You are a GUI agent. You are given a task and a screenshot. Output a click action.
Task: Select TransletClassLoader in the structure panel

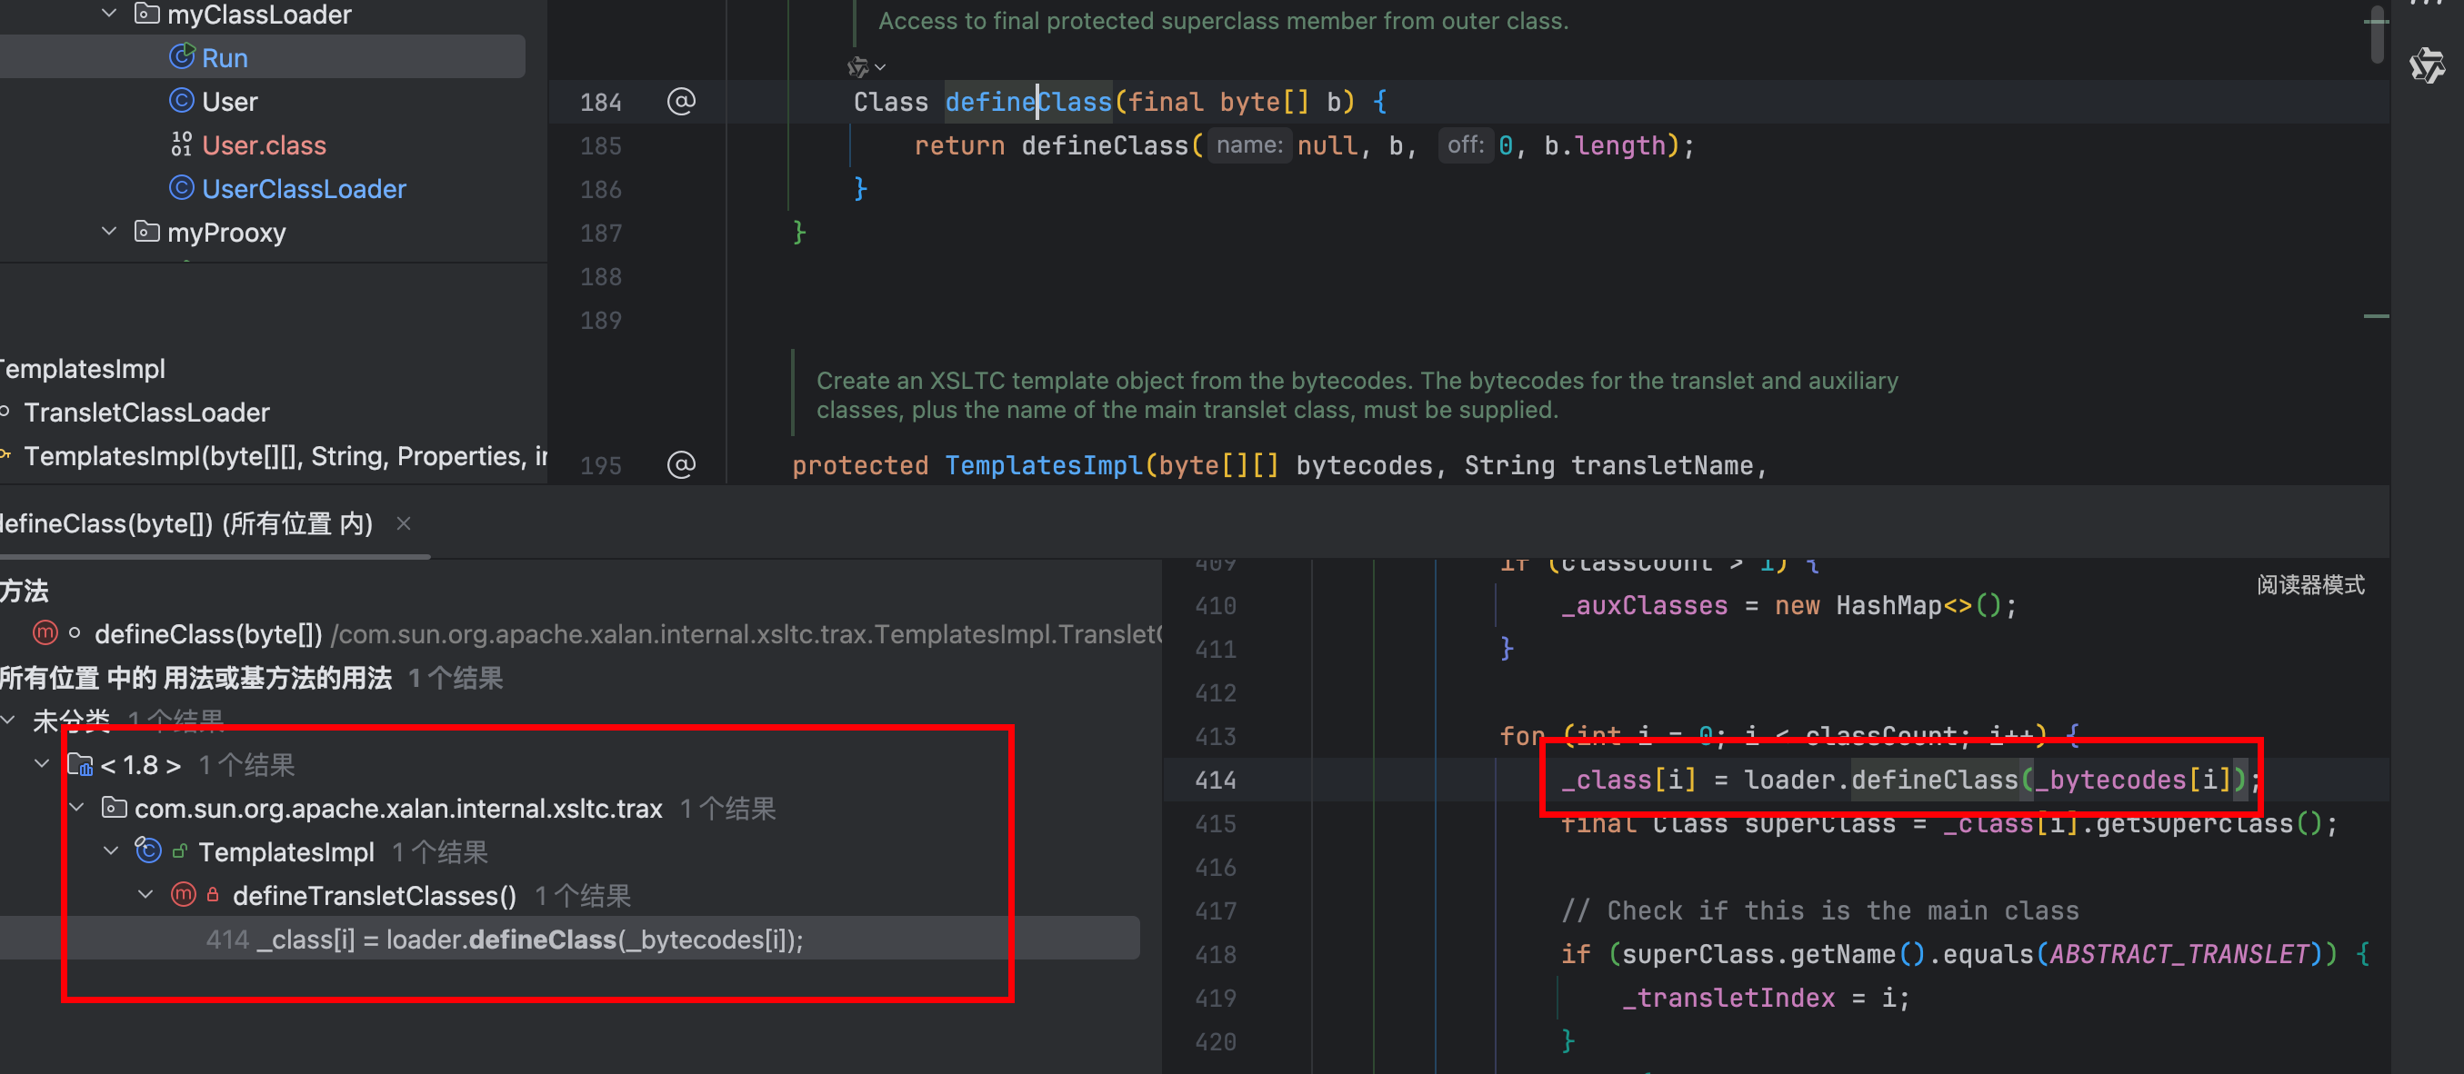pos(146,413)
